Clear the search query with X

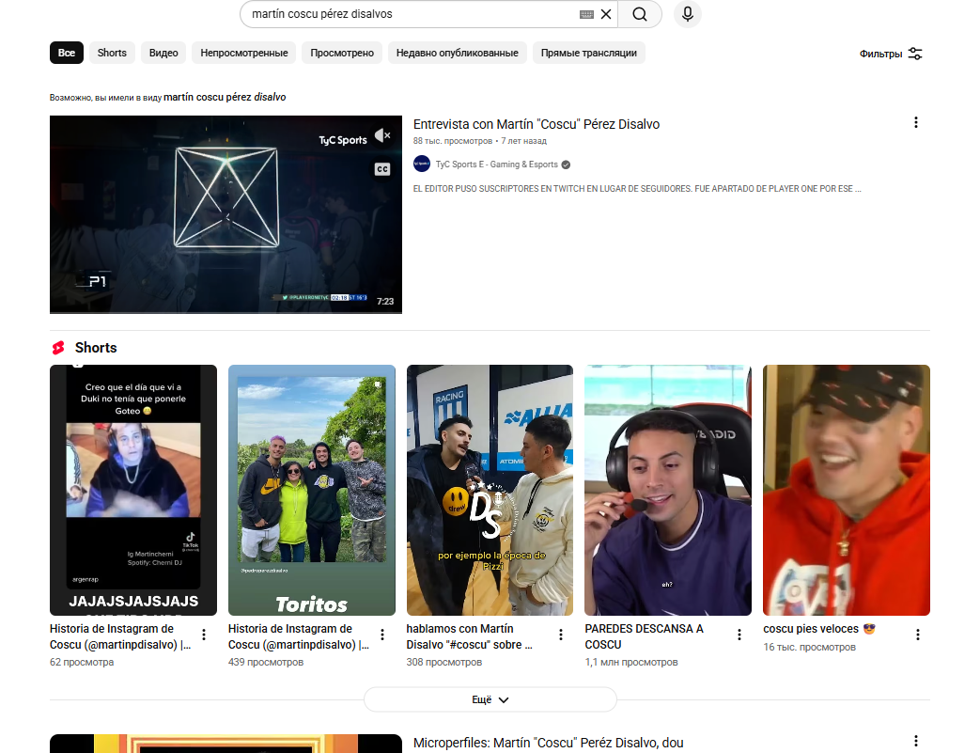pyautogui.click(x=606, y=14)
